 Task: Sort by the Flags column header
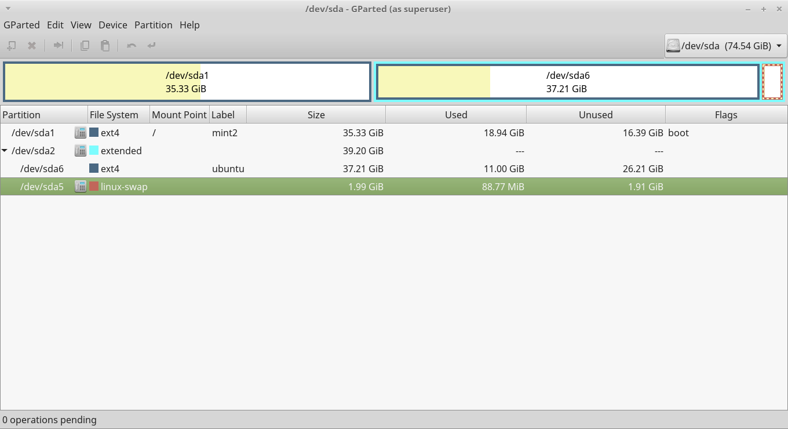(726, 115)
